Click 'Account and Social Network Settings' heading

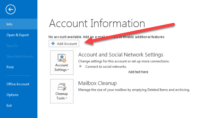click(121, 55)
